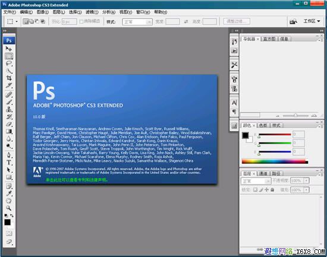Open the Tool Presets dock icon

[x=234, y=65]
